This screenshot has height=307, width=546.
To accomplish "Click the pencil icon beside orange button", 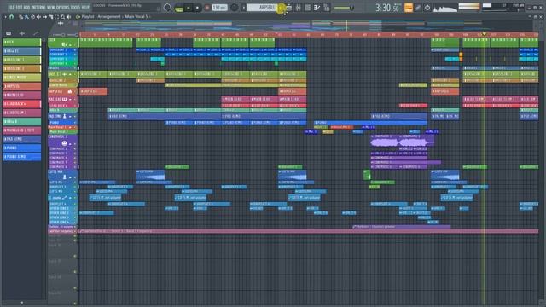I will [418, 8].
